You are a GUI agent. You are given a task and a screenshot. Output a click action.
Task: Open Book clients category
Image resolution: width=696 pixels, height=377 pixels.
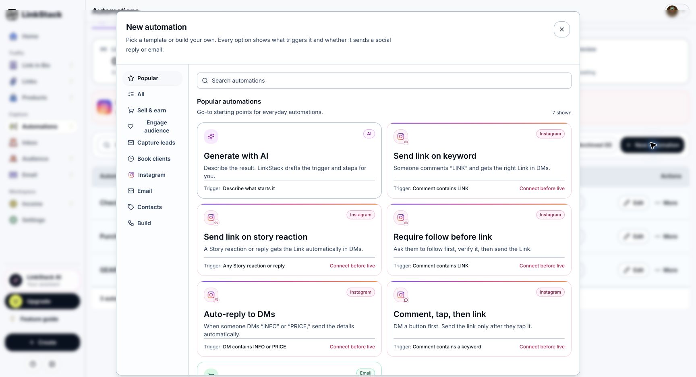tap(152, 159)
